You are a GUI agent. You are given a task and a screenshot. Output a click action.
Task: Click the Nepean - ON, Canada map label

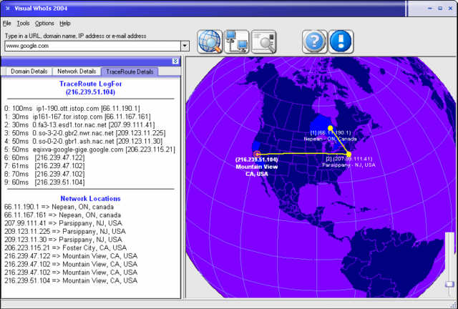330,139
